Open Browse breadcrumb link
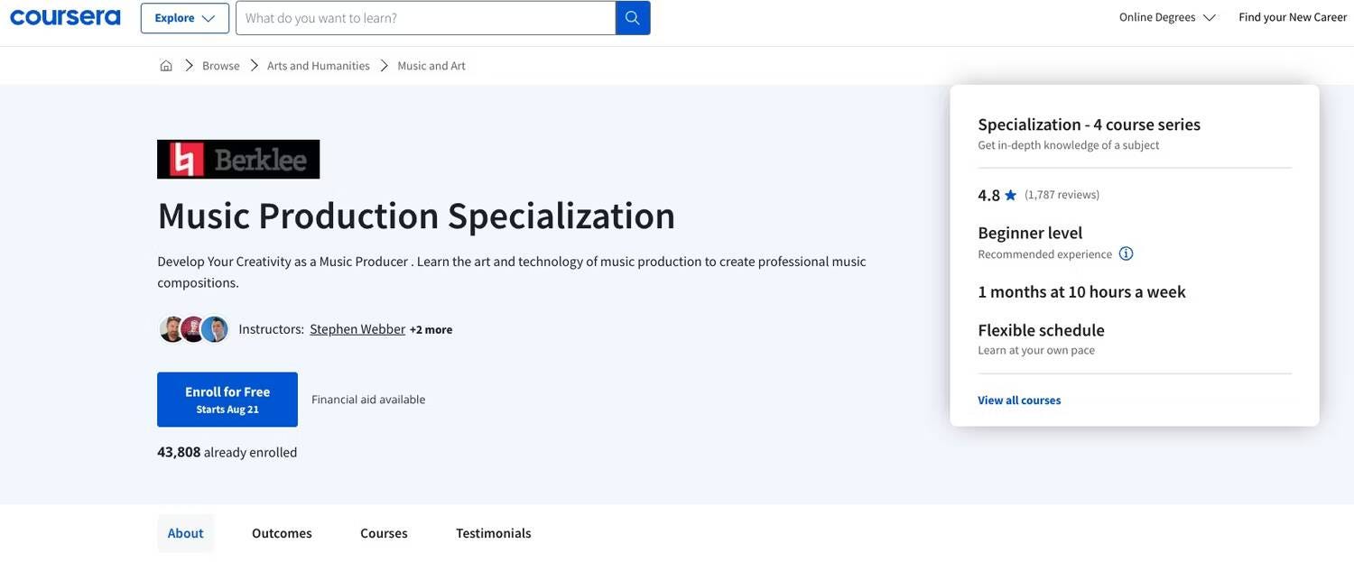The width and height of the screenshot is (1354, 562). 221,66
